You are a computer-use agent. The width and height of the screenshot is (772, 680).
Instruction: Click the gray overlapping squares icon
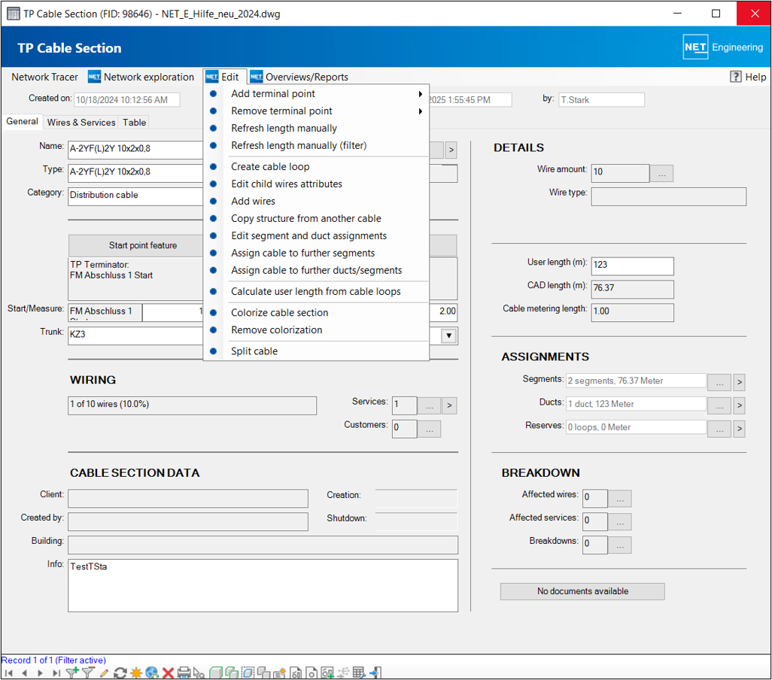tap(263, 672)
